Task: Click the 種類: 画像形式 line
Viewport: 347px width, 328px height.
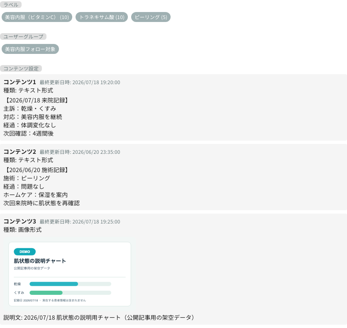Action: pos(22,230)
